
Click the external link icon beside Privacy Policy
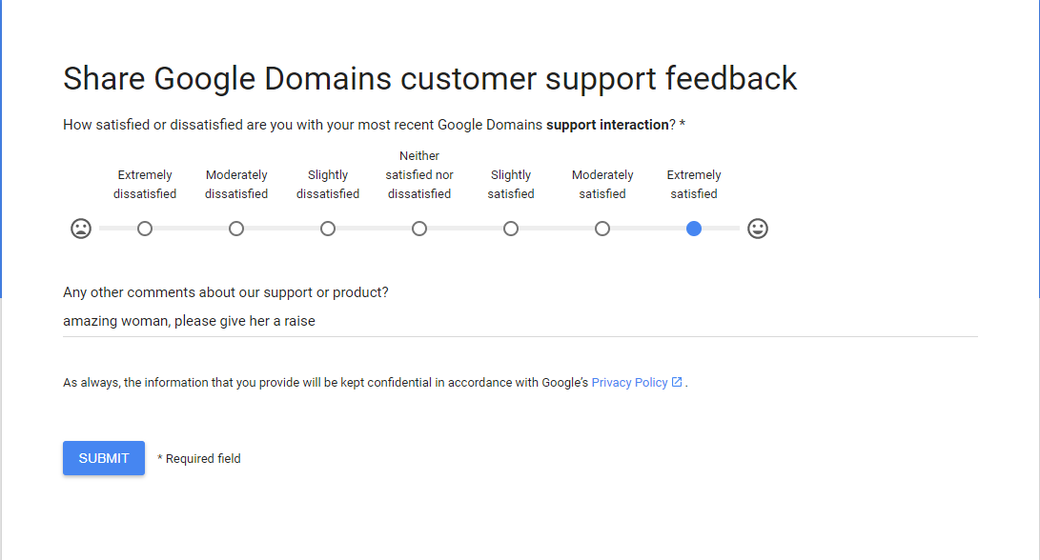point(677,381)
